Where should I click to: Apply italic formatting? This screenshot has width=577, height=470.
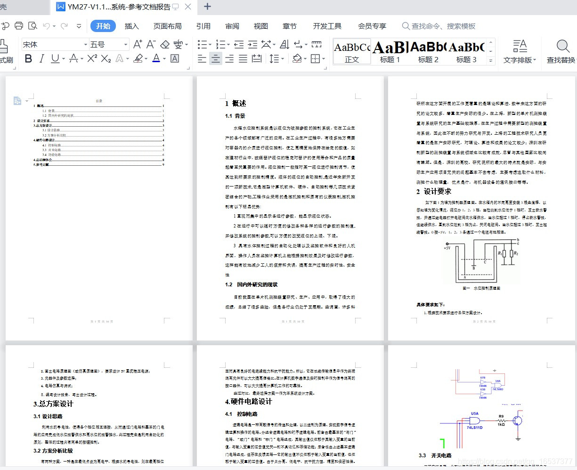point(41,58)
